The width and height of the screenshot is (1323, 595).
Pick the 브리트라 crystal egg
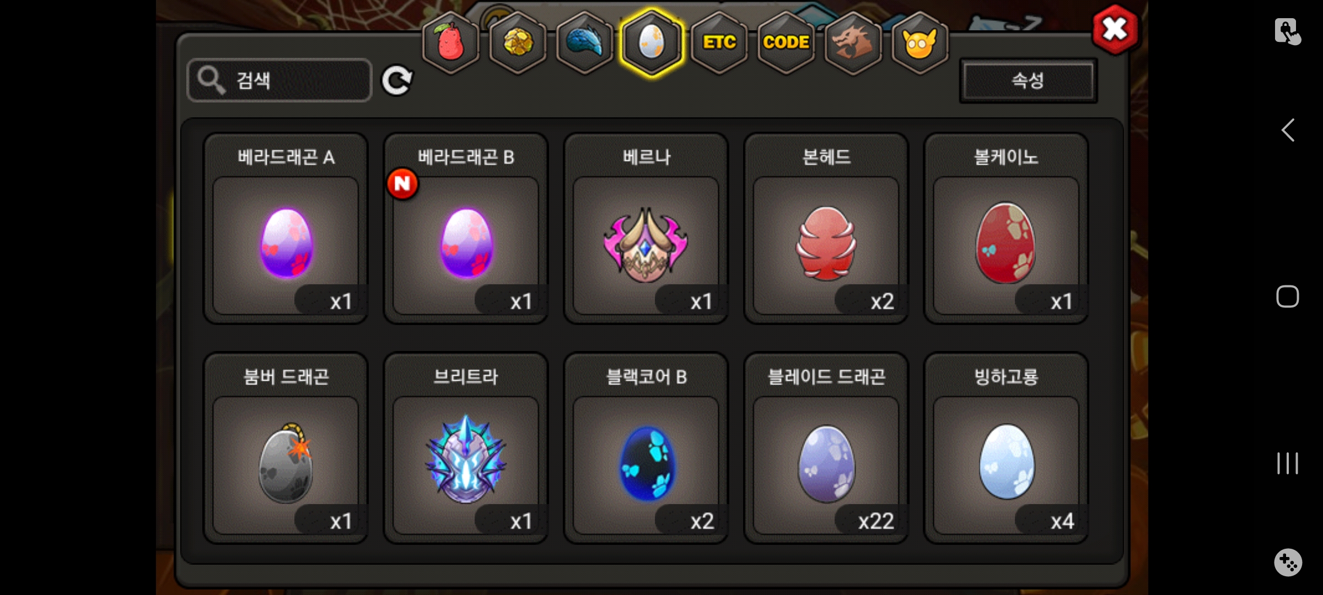coord(466,448)
